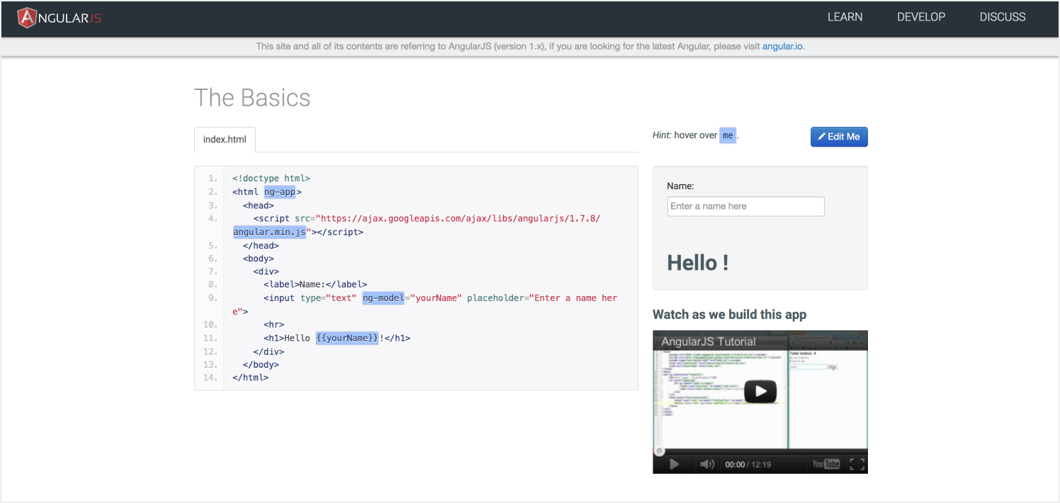
Task: Open the DEVELOP menu
Action: click(921, 17)
